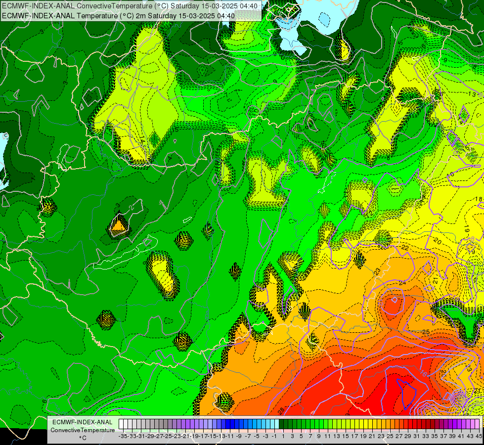
Task: Click the '22' contour label on the map
Action: [405, 248]
